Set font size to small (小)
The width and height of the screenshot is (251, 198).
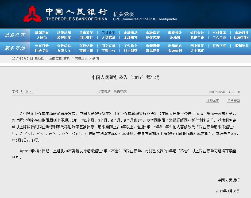tap(31, 92)
